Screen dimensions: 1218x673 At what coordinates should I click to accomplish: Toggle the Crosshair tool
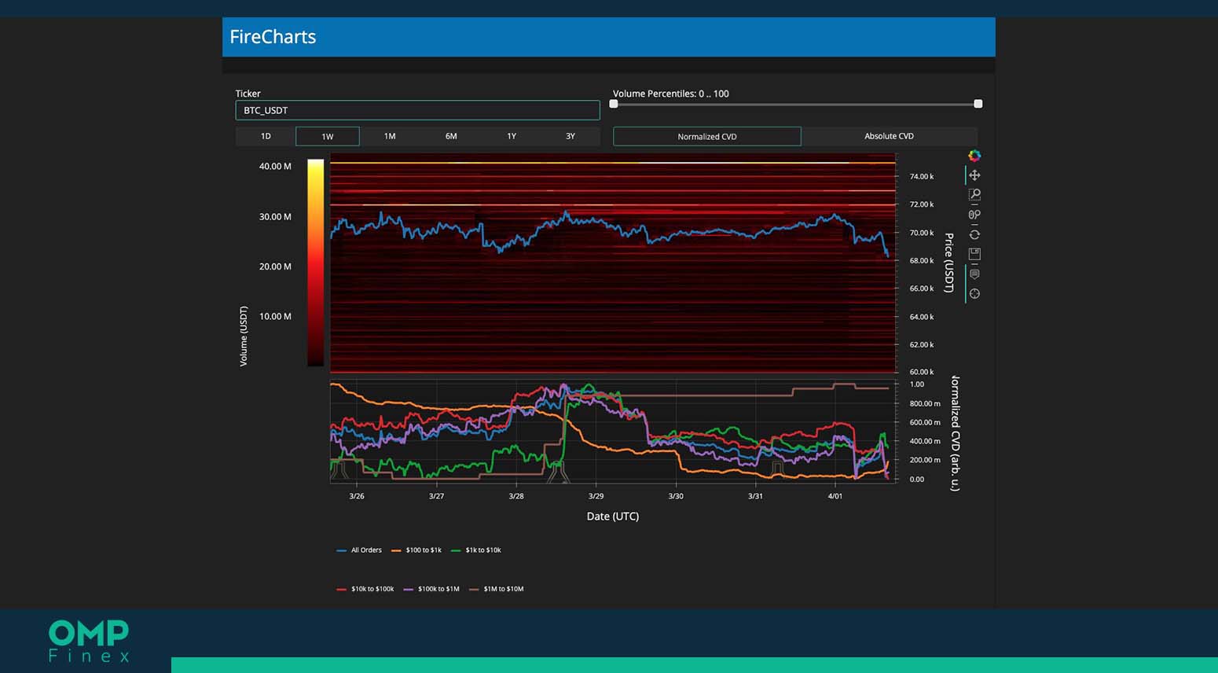(x=974, y=294)
